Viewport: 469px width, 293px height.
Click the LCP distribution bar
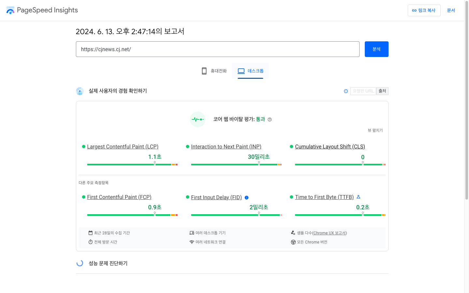132,165
